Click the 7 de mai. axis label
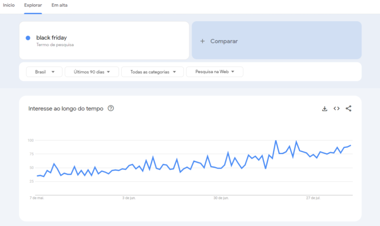The width and height of the screenshot is (380, 226). [x=37, y=198]
